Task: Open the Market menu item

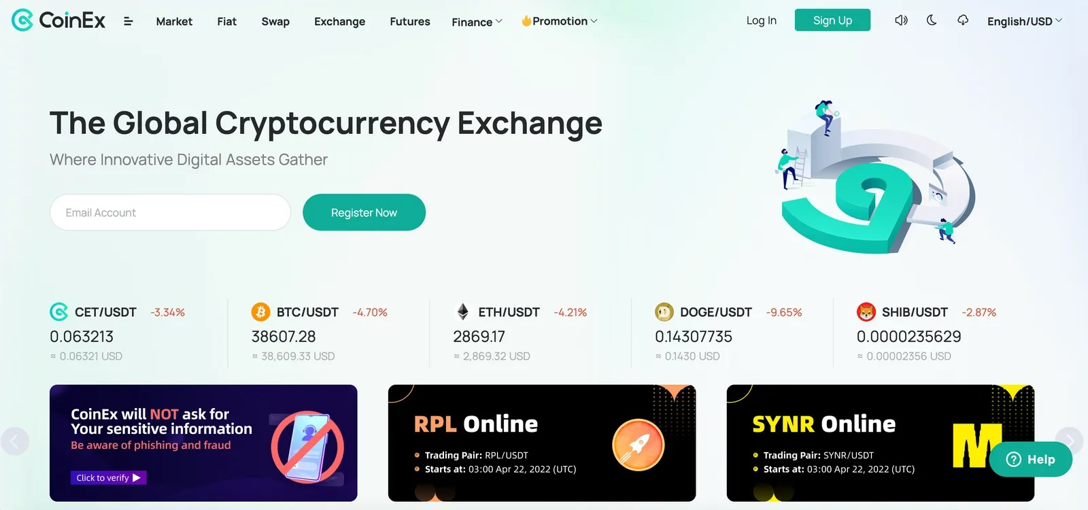Action: pyautogui.click(x=174, y=21)
